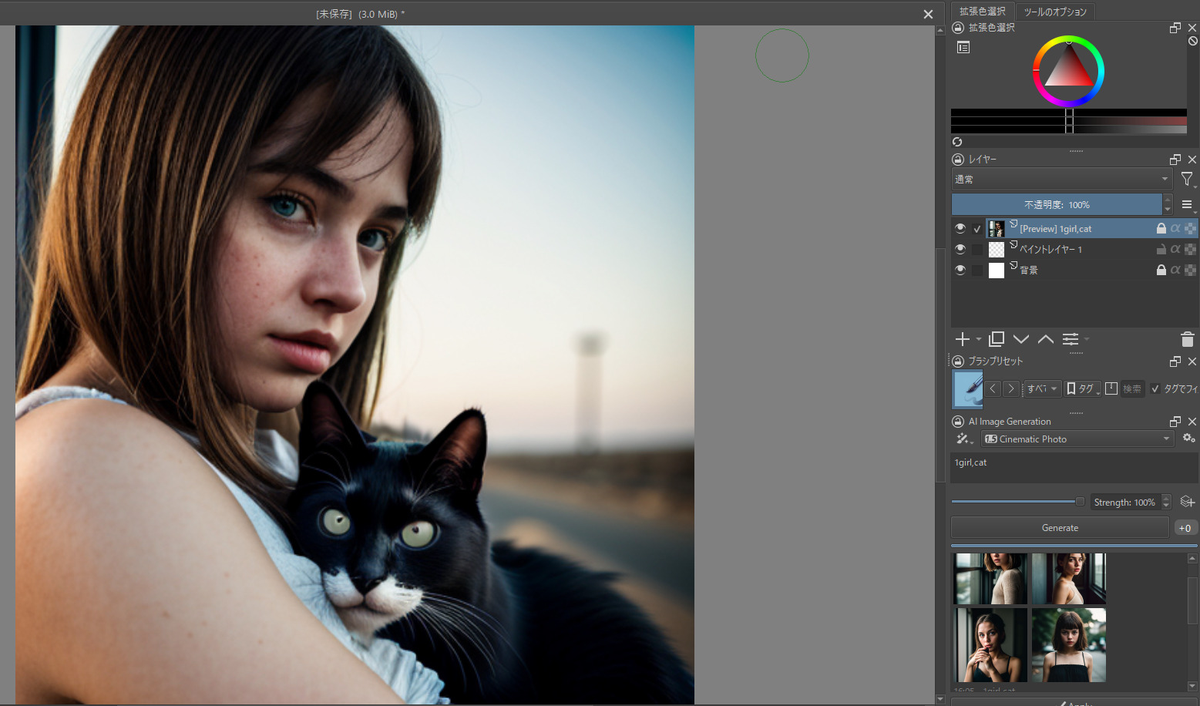Click the add control layer icon beside Strength

[1187, 502]
